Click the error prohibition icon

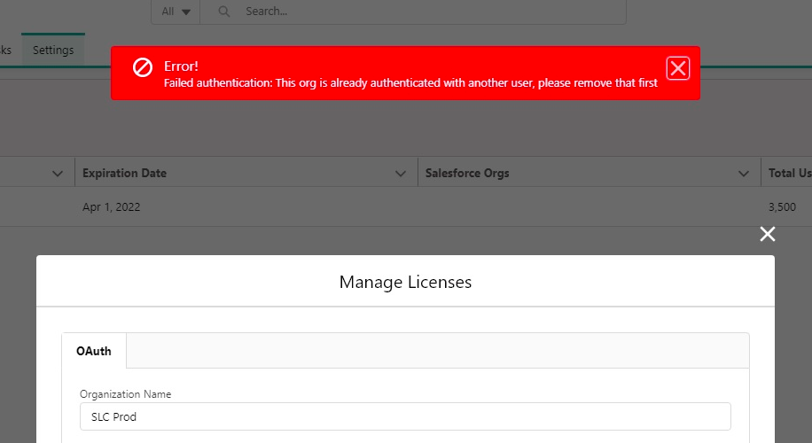coord(143,67)
